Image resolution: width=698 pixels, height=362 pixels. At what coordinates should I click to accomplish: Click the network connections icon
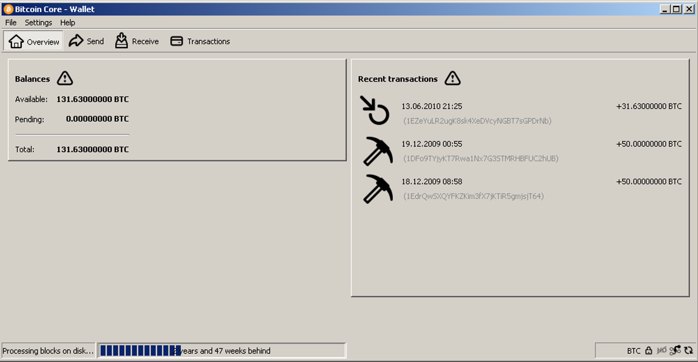coord(675,350)
